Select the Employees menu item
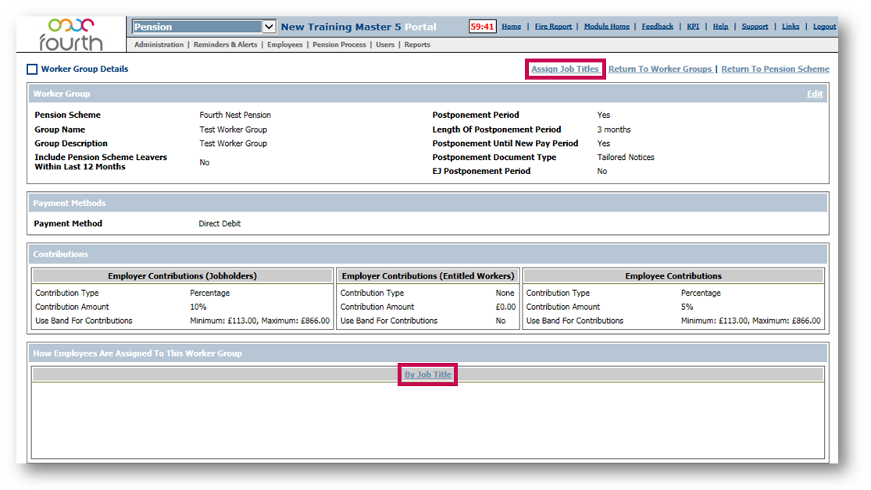 [x=284, y=45]
